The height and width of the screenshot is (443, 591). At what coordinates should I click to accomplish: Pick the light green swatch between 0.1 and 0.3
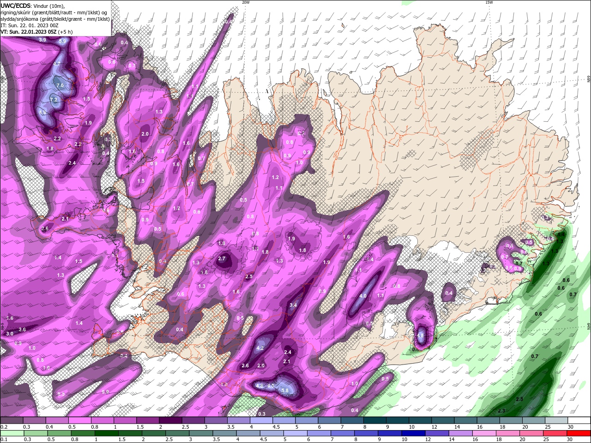[12, 433]
